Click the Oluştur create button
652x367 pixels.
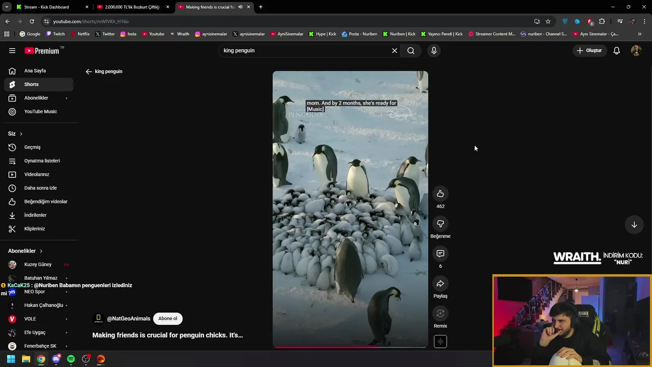click(589, 50)
